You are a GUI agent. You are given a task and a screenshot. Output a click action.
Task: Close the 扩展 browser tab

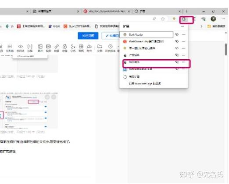tap(180, 11)
